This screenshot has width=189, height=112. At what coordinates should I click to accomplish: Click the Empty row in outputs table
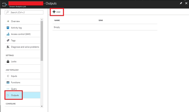point(105,27)
